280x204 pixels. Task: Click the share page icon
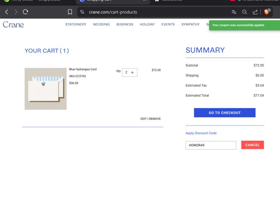pyautogui.click(x=255, y=12)
